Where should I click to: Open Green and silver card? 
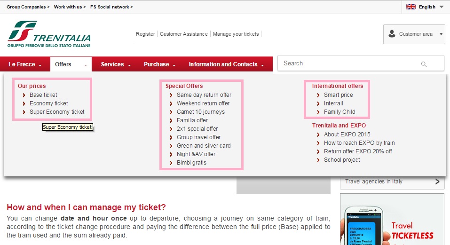point(204,145)
